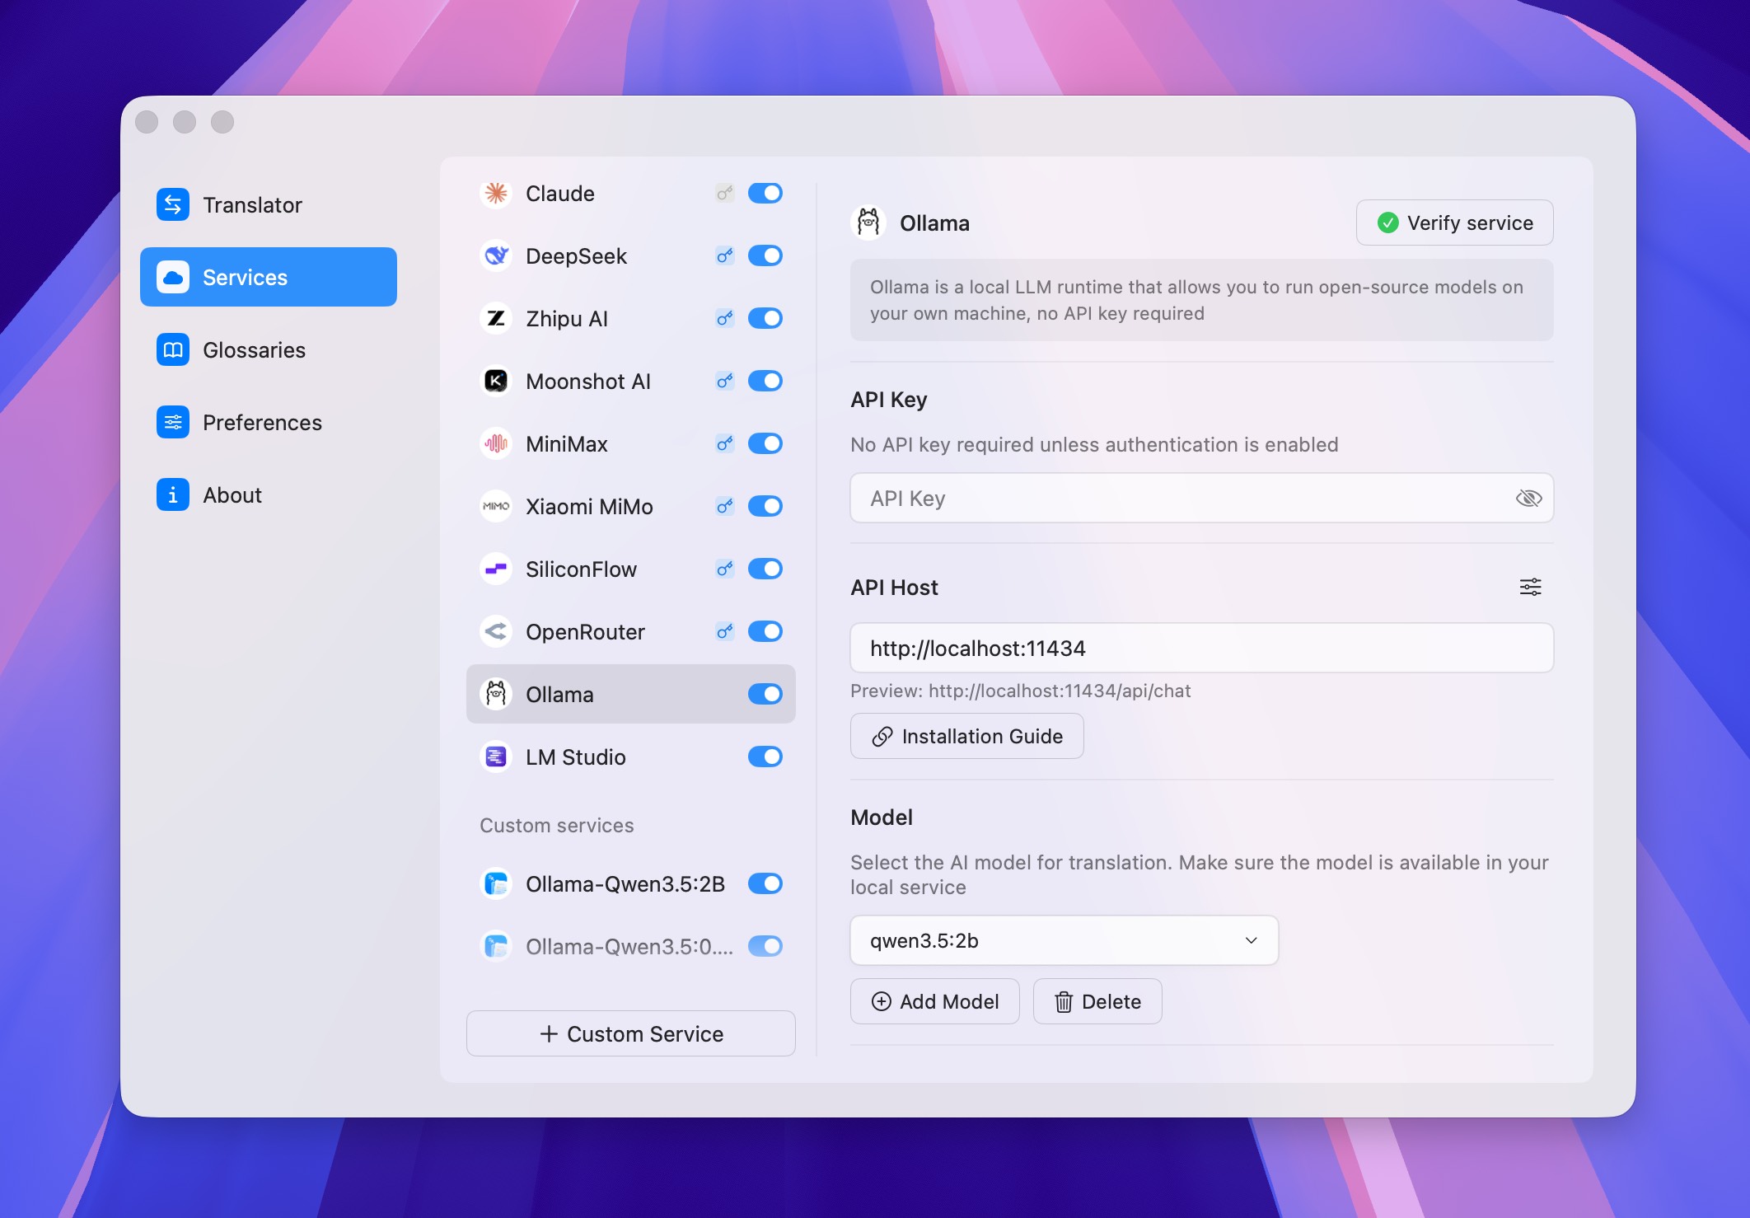
Task: Switch off the Moonshot AI service
Action: coord(765,382)
